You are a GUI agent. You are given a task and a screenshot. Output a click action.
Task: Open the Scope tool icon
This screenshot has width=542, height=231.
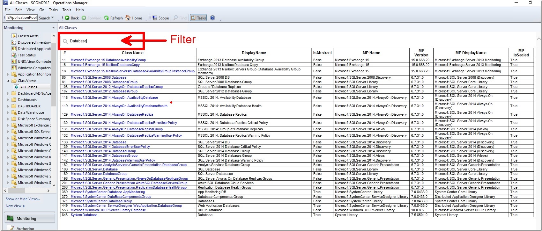pos(155,18)
